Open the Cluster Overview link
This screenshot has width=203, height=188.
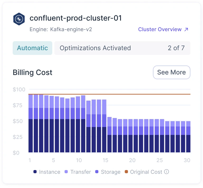[163, 29]
